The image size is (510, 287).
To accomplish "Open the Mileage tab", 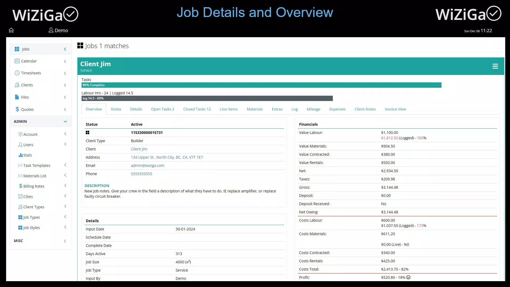I will pyautogui.click(x=313, y=109).
